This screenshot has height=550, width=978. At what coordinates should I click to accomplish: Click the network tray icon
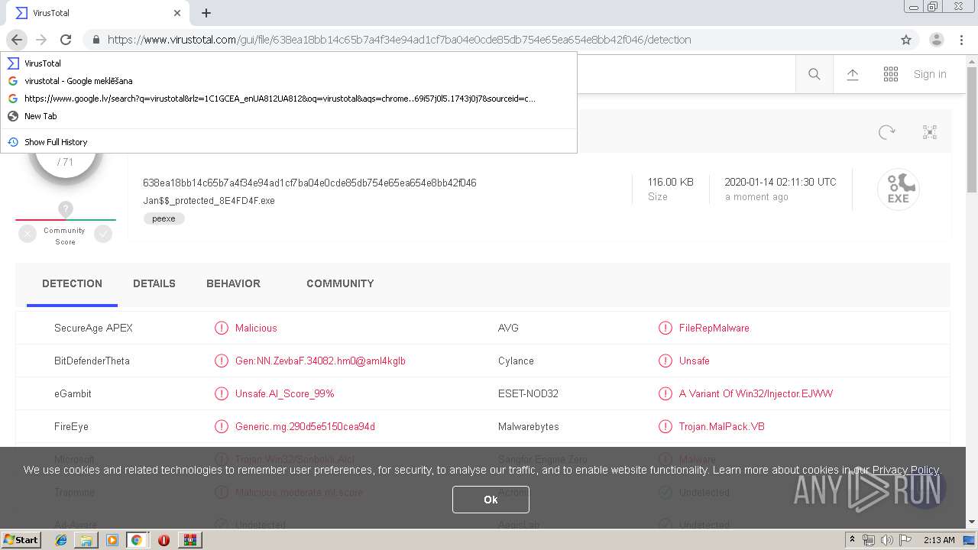pyautogui.click(x=869, y=540)
